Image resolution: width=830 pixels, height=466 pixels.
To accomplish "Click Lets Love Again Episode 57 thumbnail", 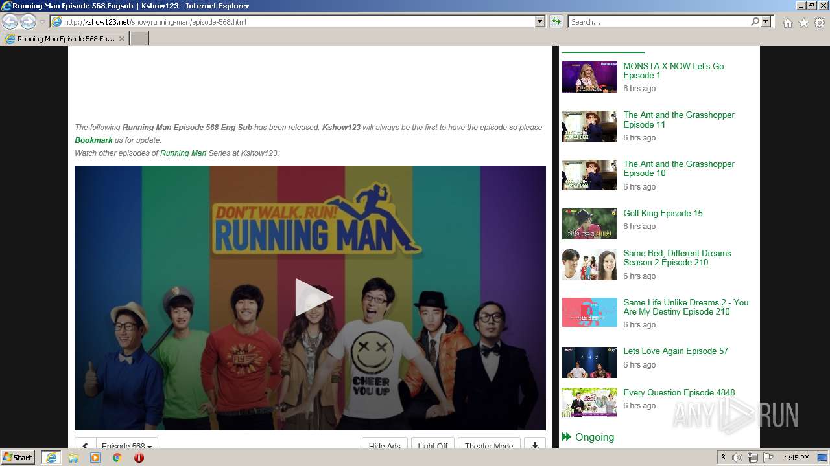I will 589,362.
